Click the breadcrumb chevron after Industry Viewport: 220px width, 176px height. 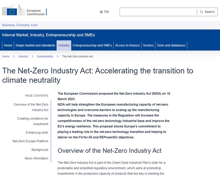(x=32, y=57)
